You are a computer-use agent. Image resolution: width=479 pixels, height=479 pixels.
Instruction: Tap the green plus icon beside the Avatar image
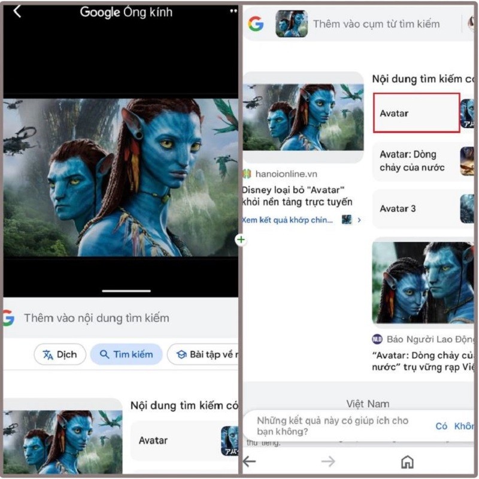(x=239, y=240)
